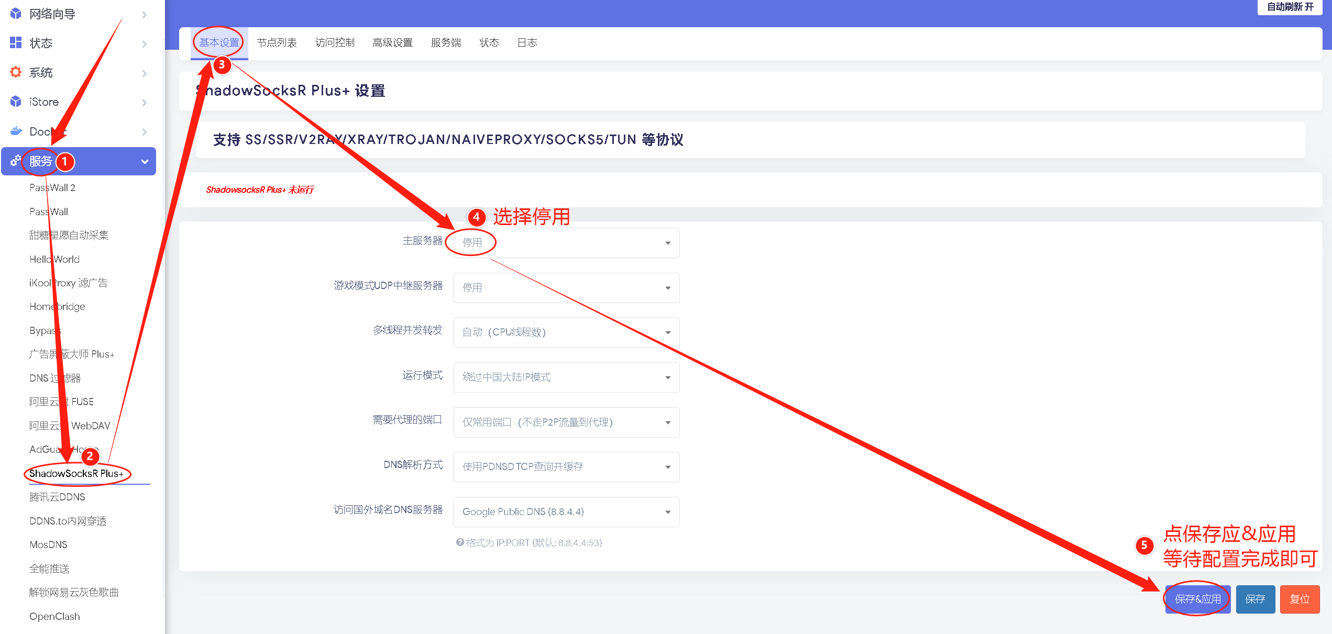Click the 复位 button
Image resolution: width=1332 pixels, height=634 pixels.
click(x=1300, y=599)
